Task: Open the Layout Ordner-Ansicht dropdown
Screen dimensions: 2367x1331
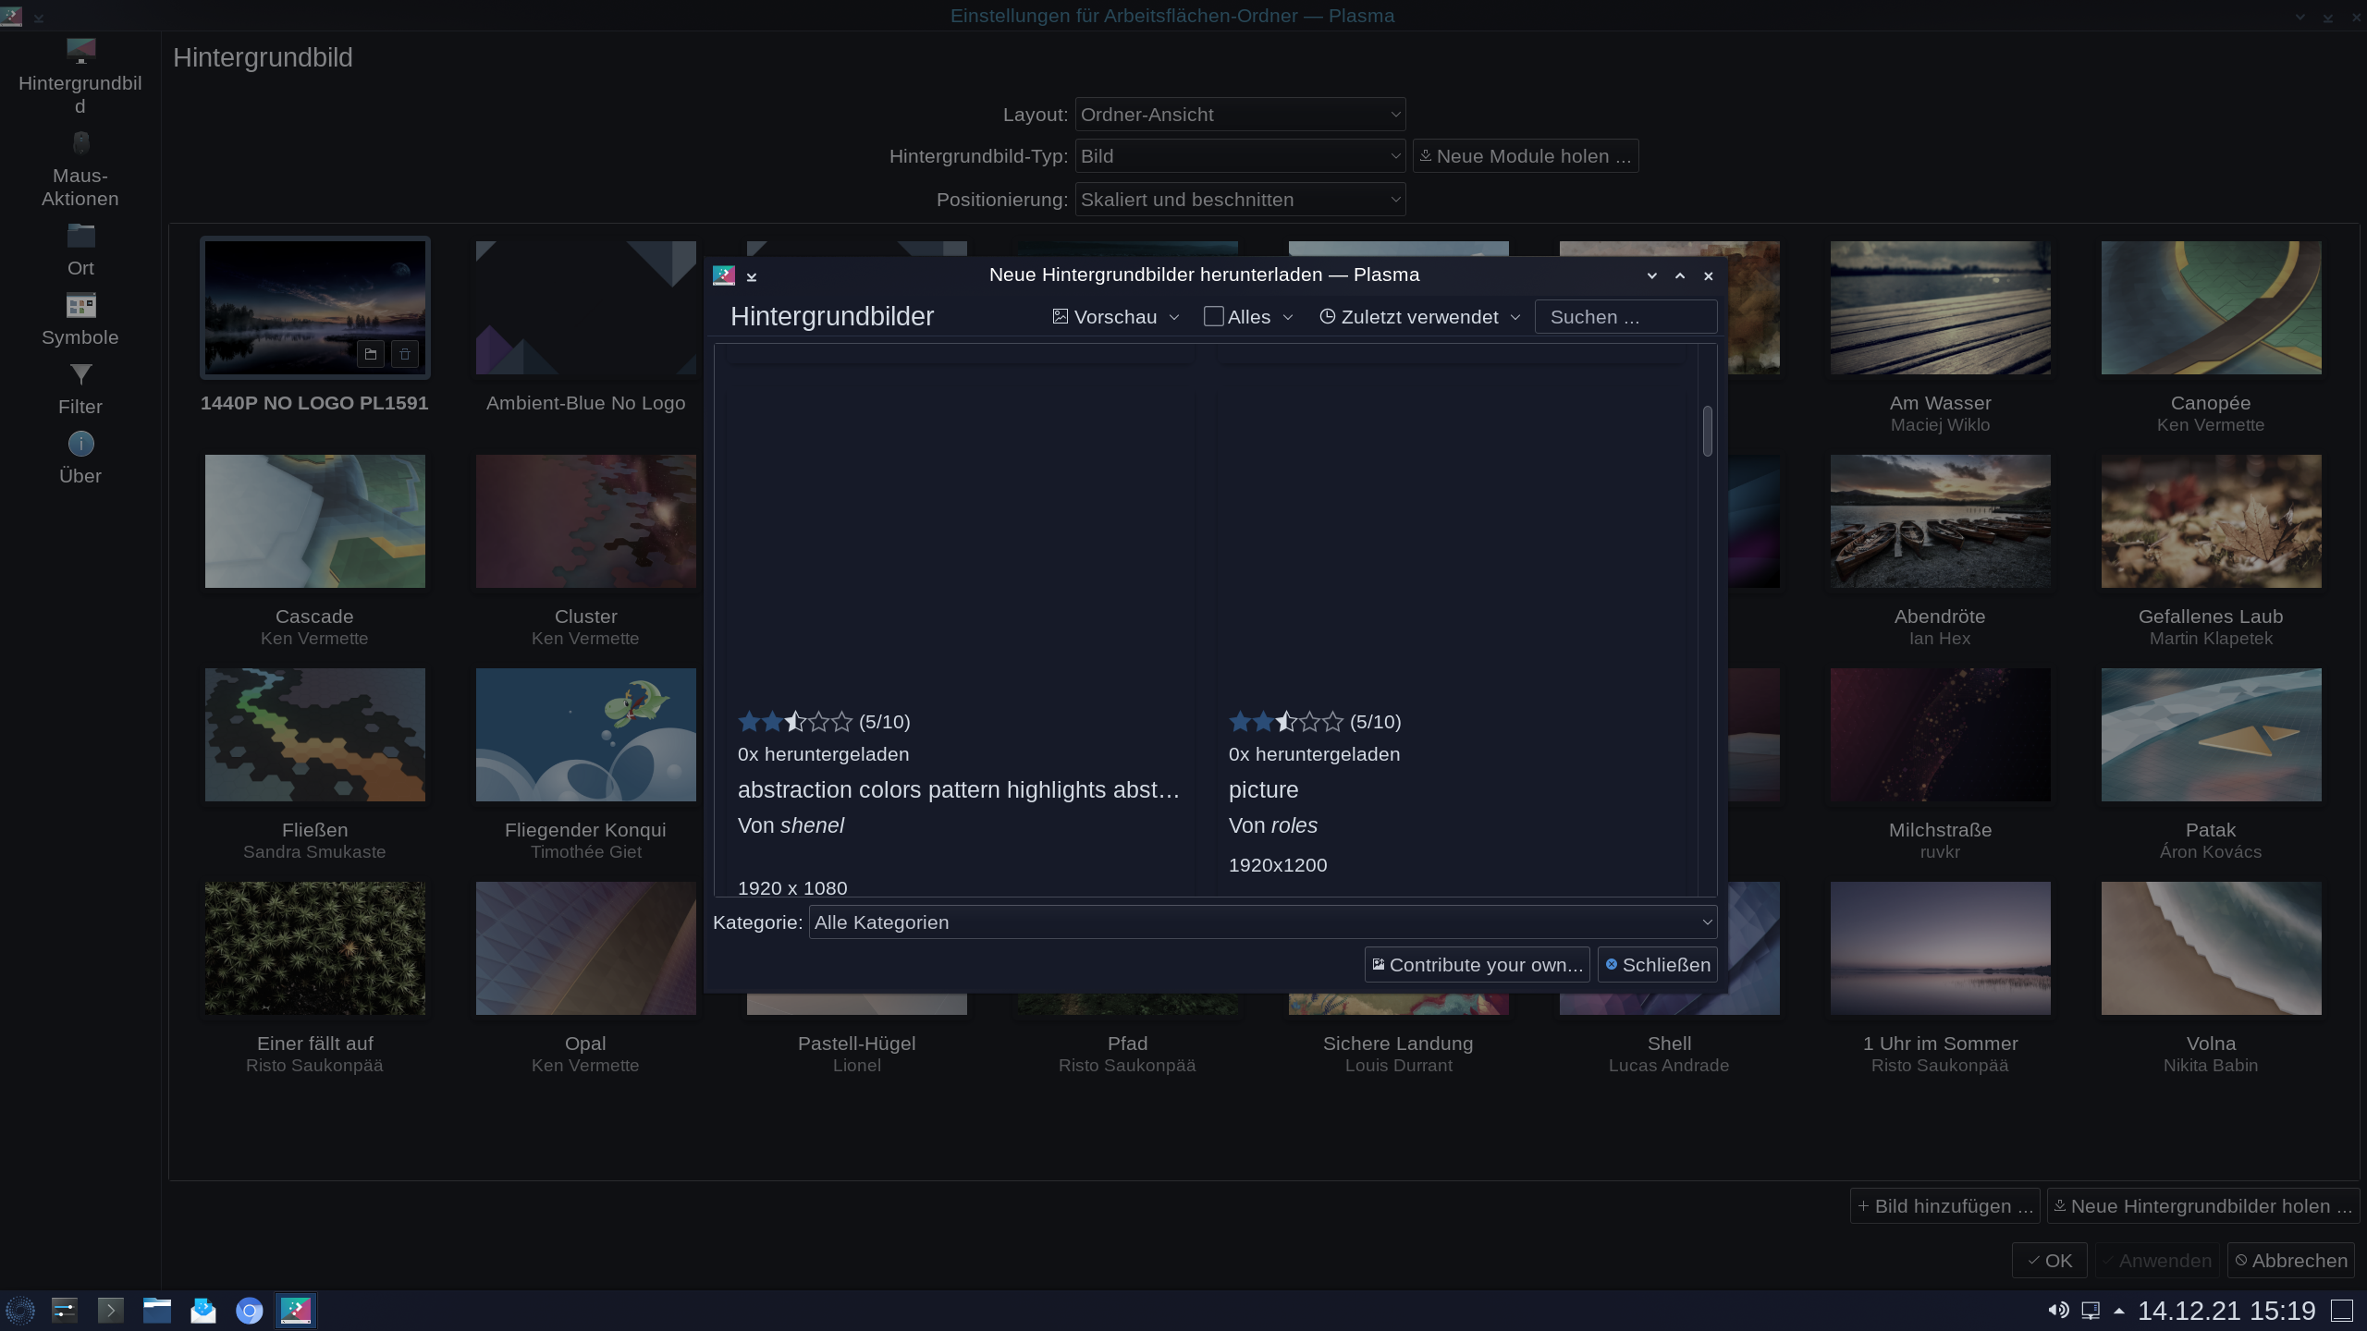Action: (1239, 115)
